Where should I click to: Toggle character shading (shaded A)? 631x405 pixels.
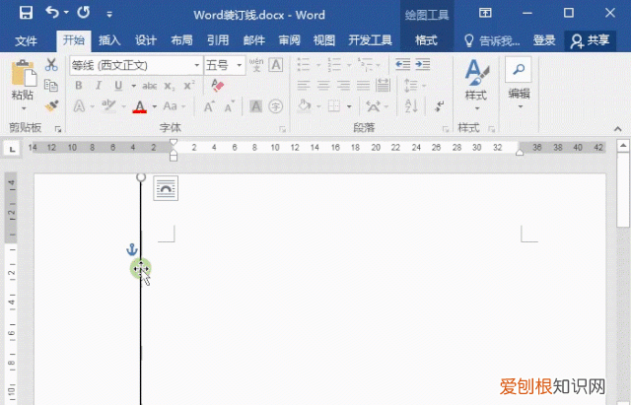click(255, 106)
